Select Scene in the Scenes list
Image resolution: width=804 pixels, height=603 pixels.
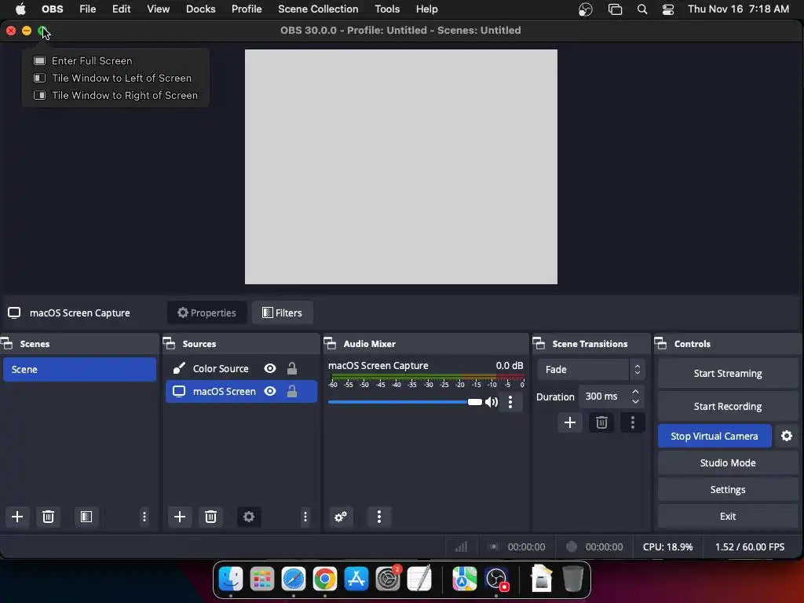click(x=79, y=369)
